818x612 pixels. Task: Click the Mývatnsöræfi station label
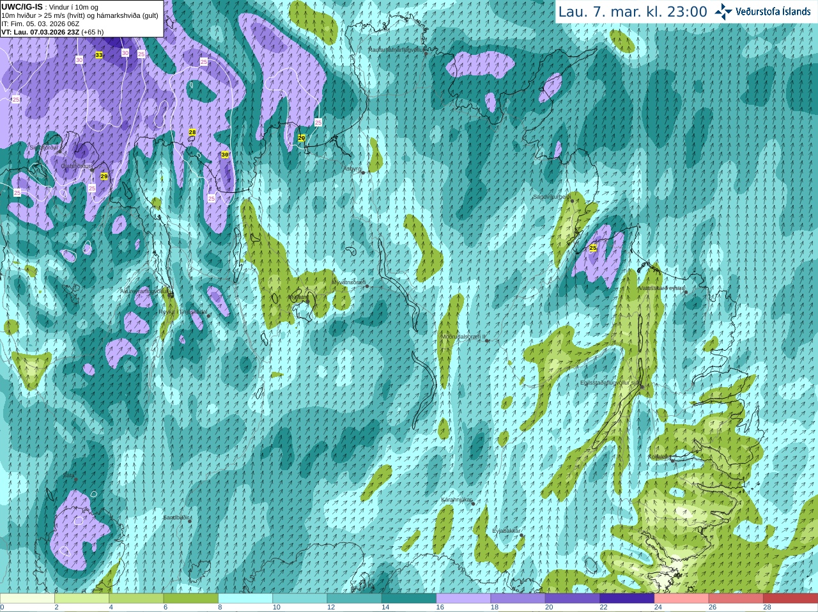point(348,282)
